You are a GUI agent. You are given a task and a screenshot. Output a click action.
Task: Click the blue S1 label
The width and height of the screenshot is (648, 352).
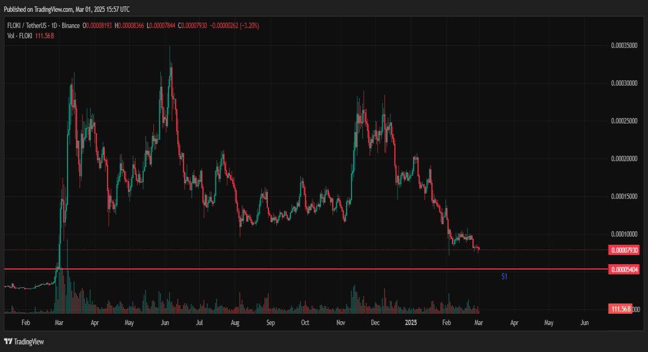[x=504, y=277]
